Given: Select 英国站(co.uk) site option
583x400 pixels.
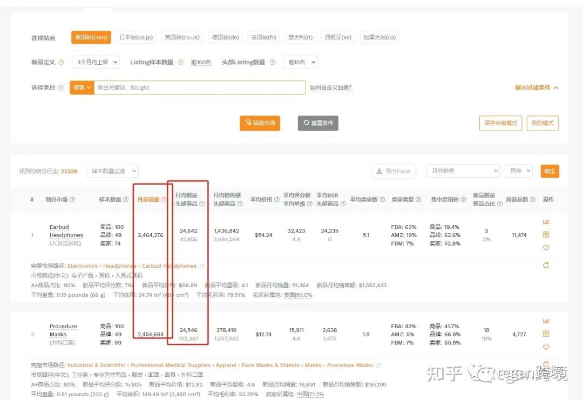Looking at the screenshot, I should click(x=182, y=37).
